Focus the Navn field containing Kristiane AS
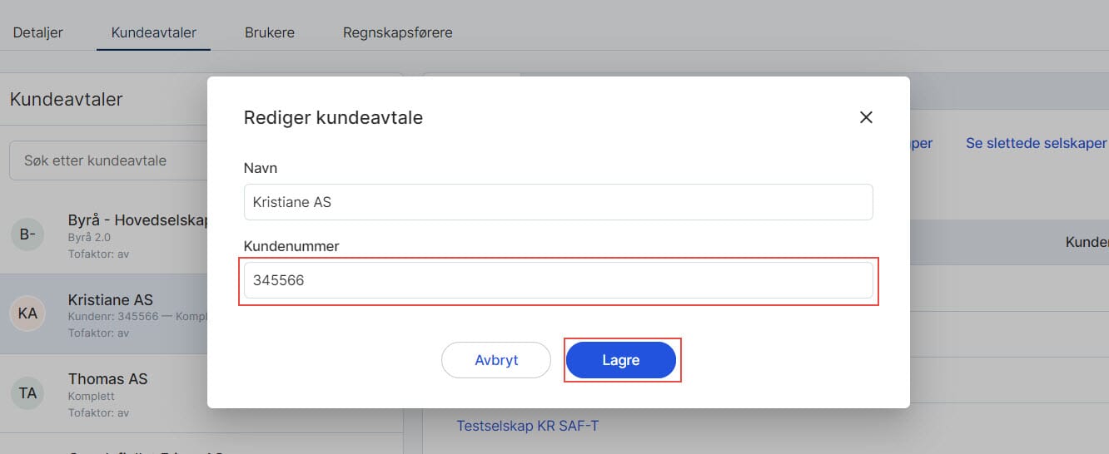The width and height of the screenshot is (1109, 454). point(558,202)
